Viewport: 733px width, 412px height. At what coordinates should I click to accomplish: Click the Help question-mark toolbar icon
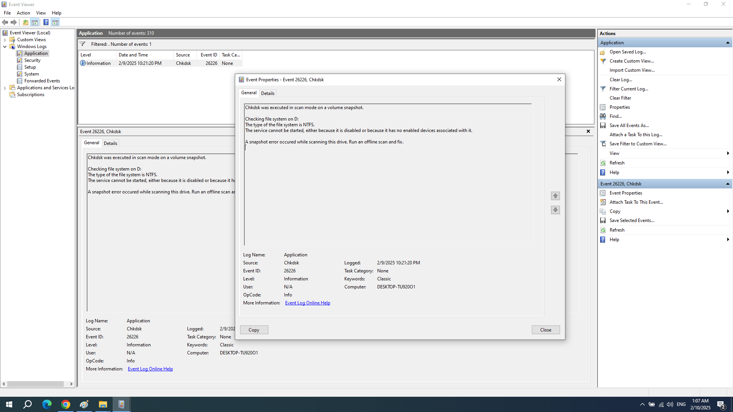click(46, 22)
